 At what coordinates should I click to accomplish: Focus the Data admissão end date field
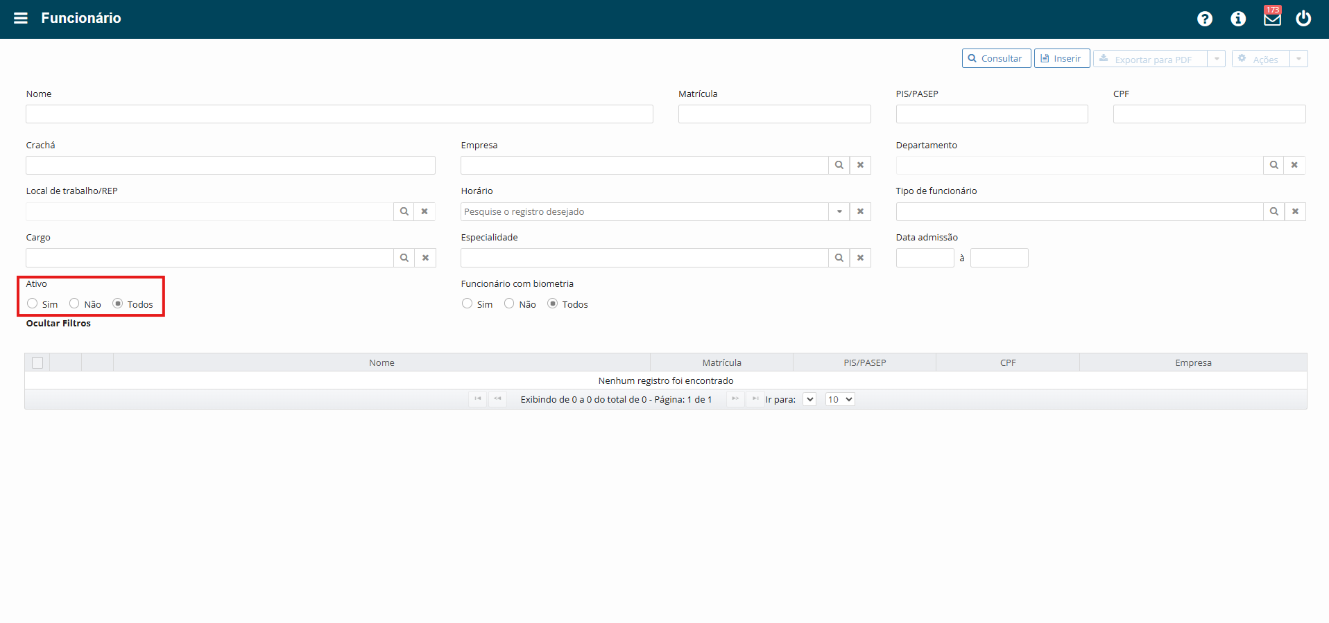999,258
